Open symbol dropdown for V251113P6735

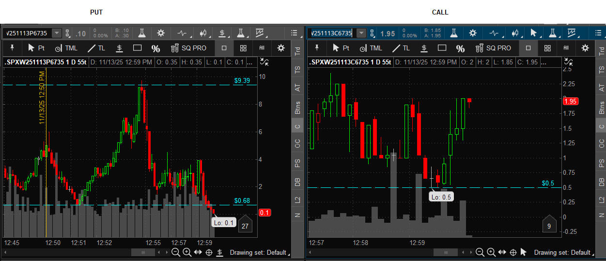point(57,33)
